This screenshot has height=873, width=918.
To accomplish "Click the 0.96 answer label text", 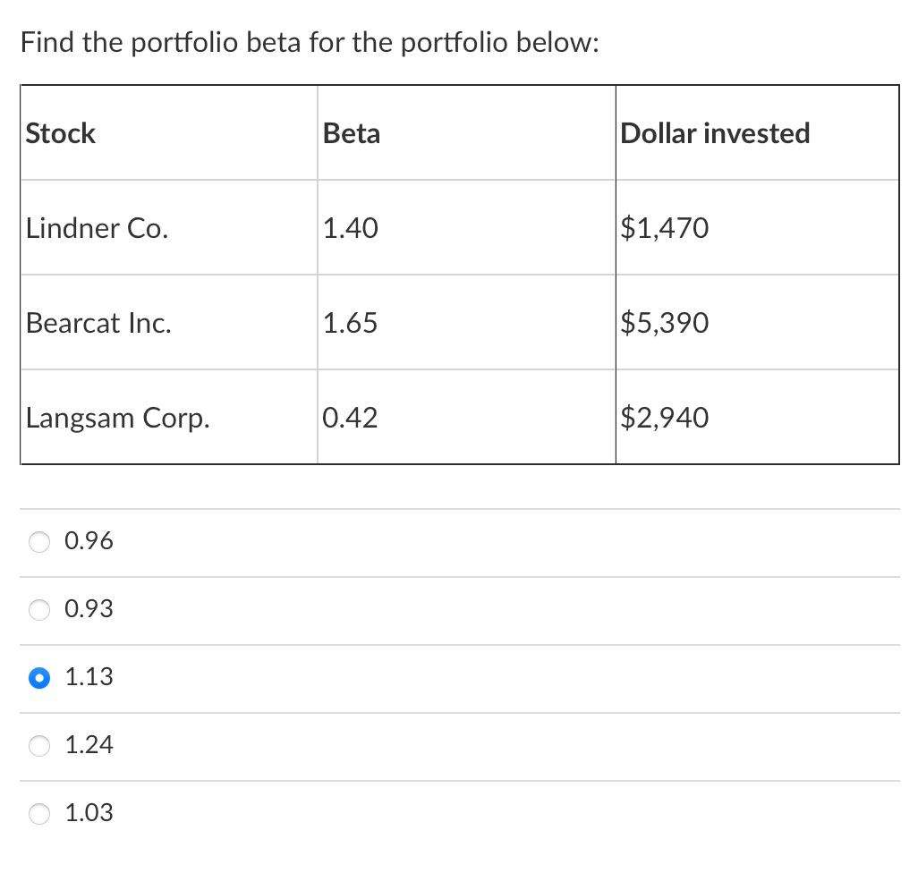I will [x=89, y=540].
